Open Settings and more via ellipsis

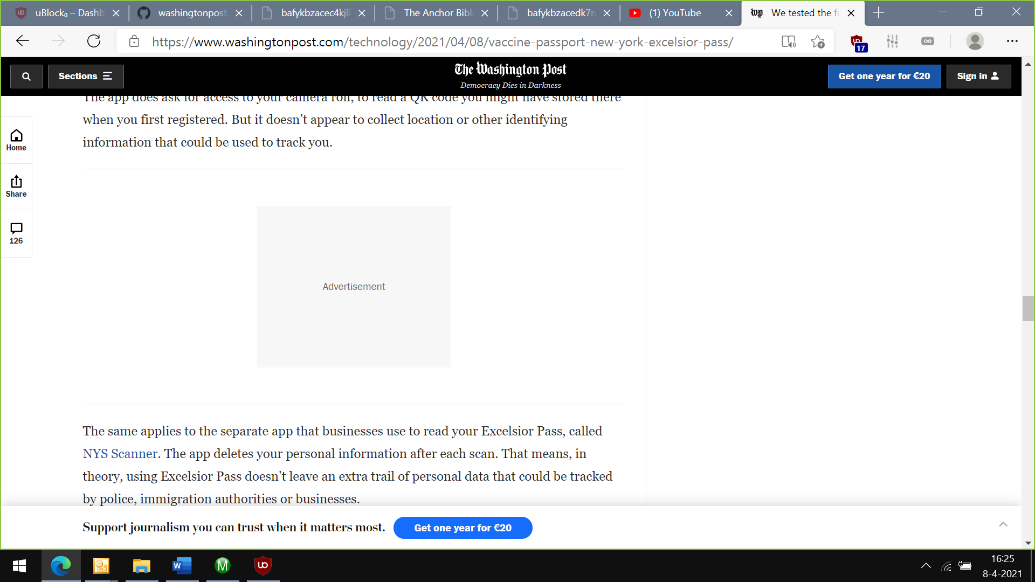click(1012, 41)
